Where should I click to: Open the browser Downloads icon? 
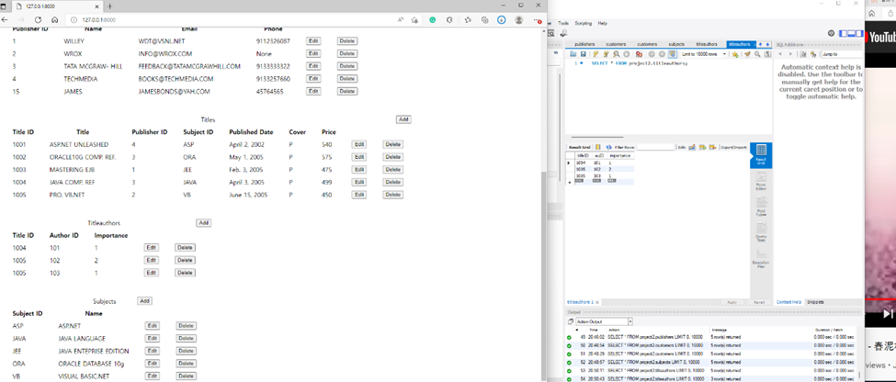point(501,19)
